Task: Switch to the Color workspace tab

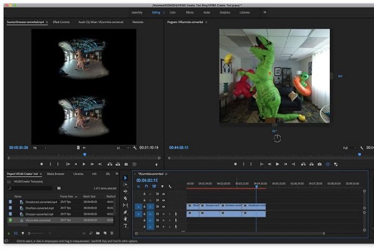Action: coord(172,12)
